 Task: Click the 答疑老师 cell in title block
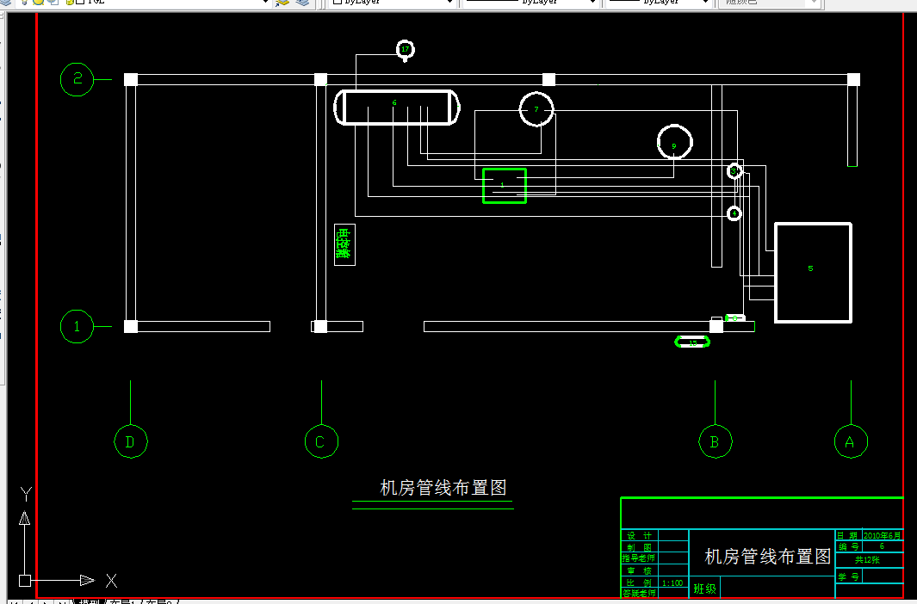pyautogui.click(x=640, y=594)
